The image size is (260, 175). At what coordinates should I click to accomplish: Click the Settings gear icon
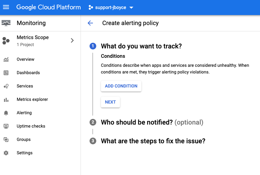tap(6, 153)
